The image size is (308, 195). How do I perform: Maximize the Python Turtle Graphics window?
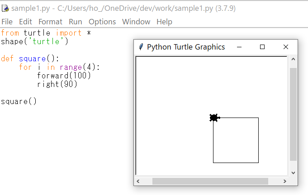pos(262,47)
